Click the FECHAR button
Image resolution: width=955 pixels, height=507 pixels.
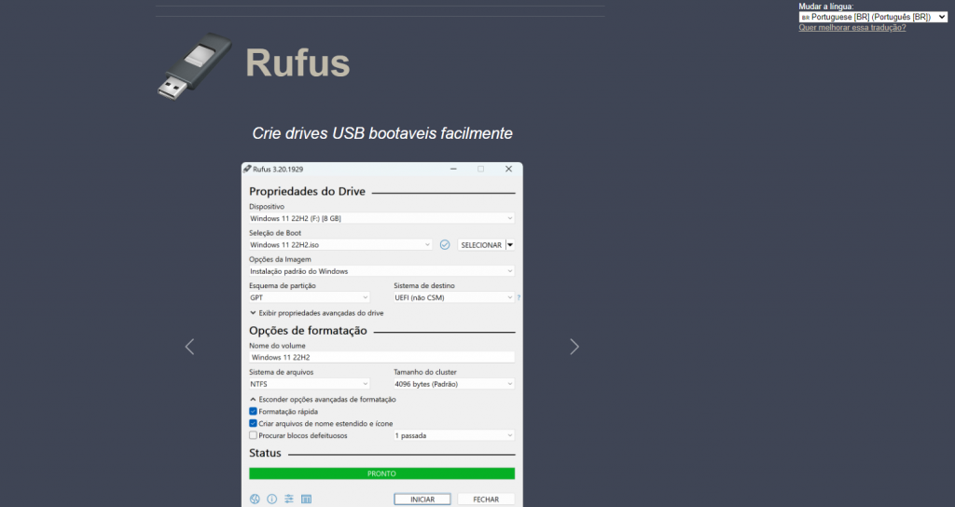(x=486, y=500)
